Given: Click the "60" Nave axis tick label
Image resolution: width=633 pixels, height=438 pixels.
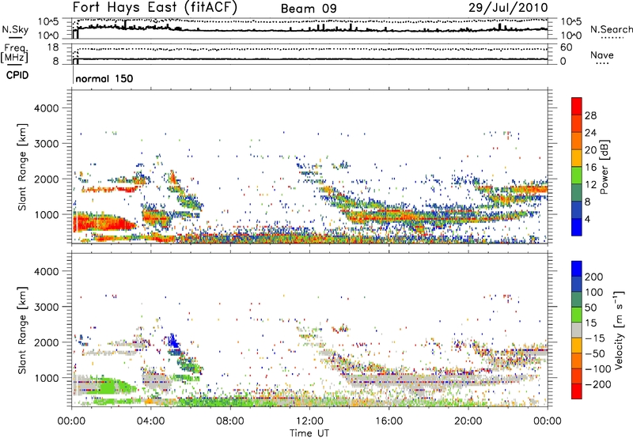Looking at the screenshot, I should 567,47.
